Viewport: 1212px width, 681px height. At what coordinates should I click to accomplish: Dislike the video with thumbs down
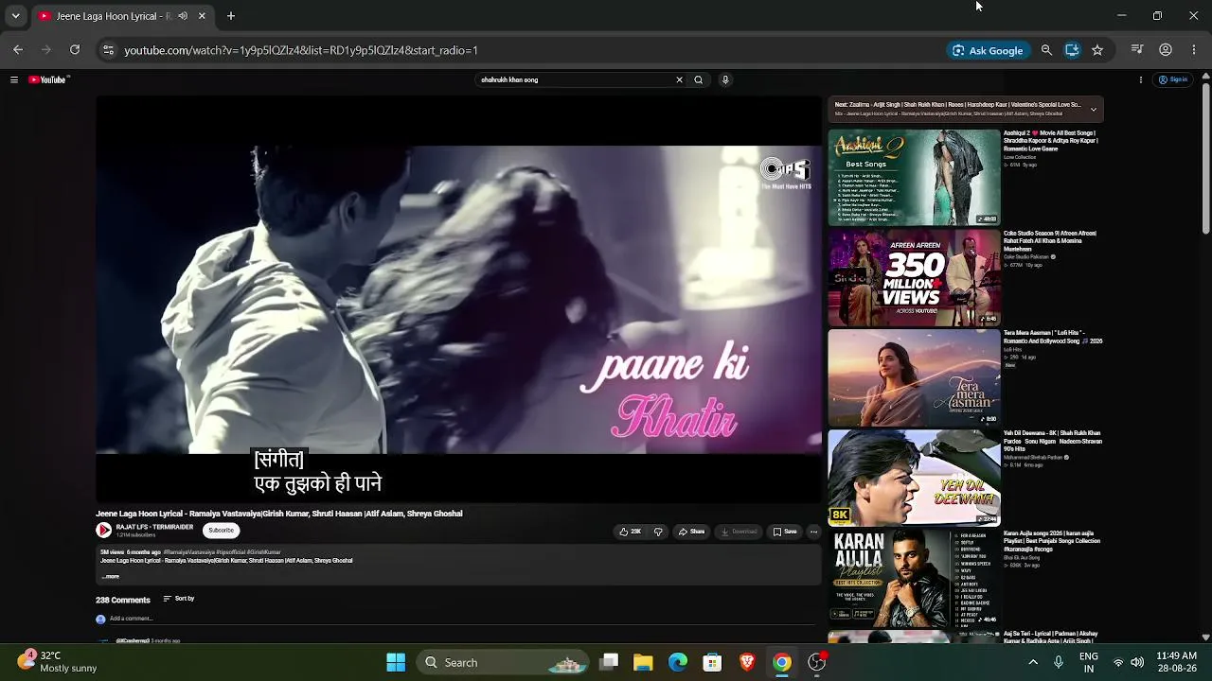point(658,532)
